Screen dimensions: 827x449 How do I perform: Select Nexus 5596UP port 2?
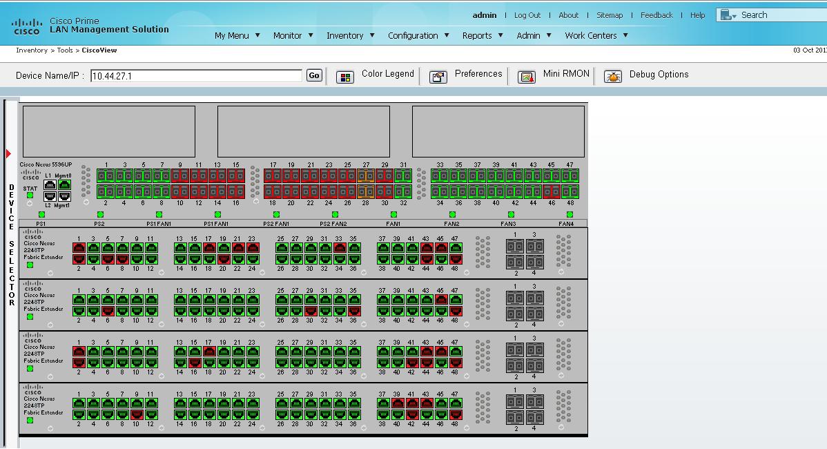click(x=106, y=191)
